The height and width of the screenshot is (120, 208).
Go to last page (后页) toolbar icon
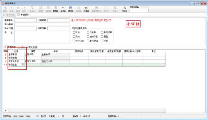(24, 8)
